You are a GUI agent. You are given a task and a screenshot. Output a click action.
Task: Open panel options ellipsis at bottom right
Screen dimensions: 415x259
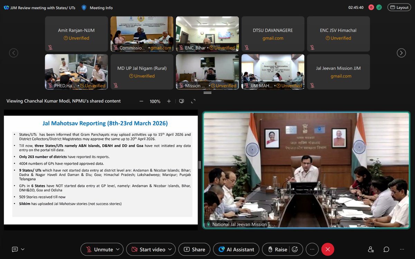[402, 249]
